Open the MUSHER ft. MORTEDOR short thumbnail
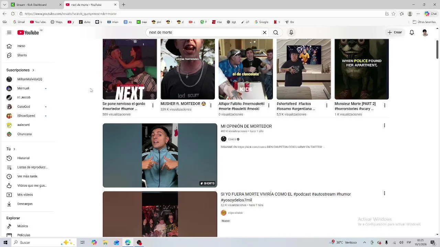440x247 pixels. pyautogui.click(x=188, y=69)
